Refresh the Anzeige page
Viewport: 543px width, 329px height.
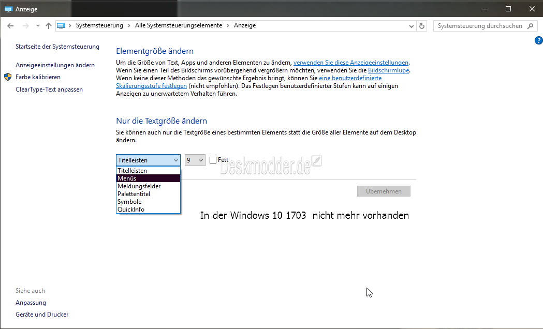(x=422, y=26)
